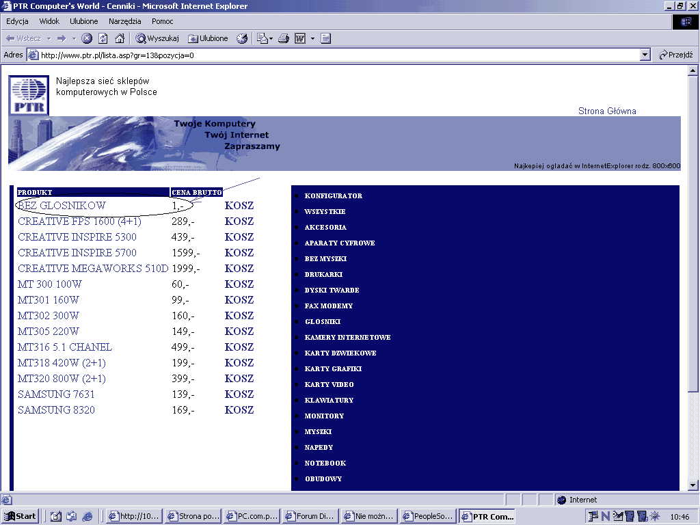Switch to the Strona po... taskbar window

coord(193,516)
